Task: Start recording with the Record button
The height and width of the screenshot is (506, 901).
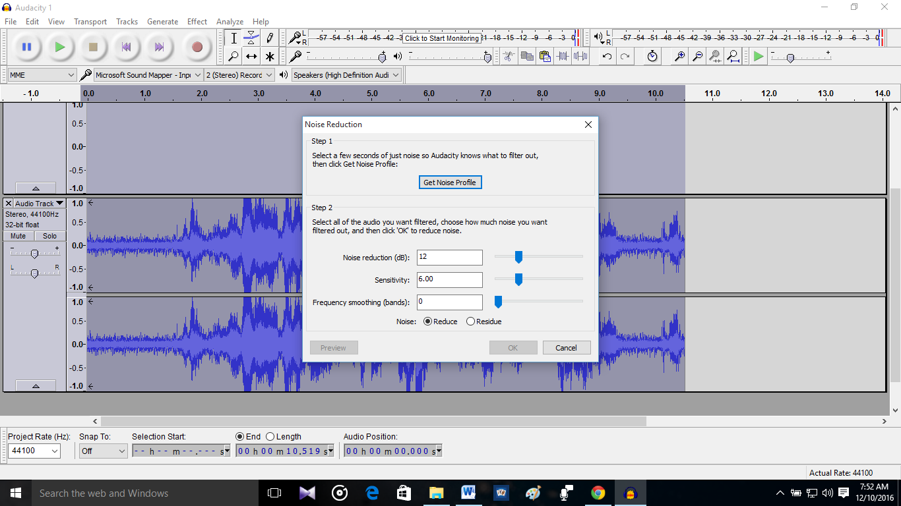Action: 197,47
